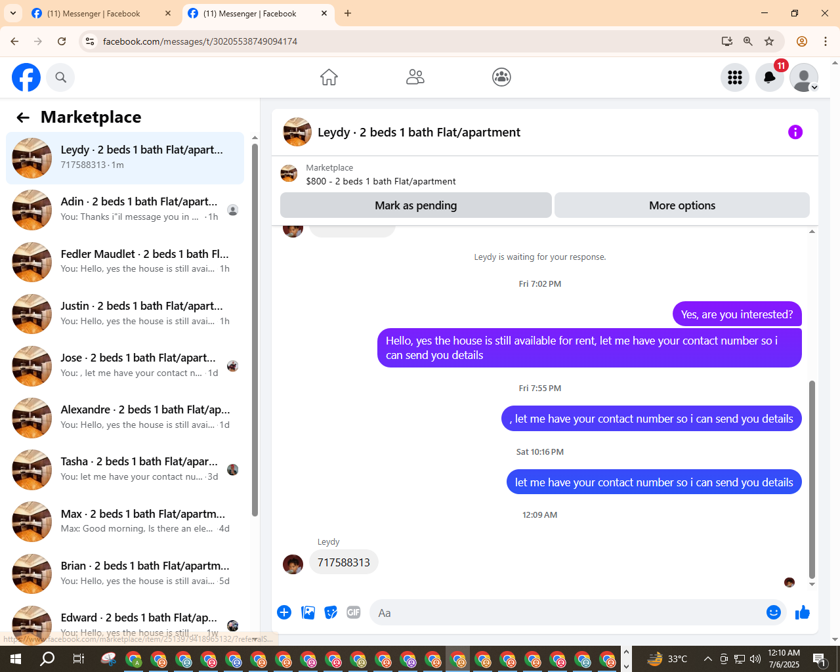Go to the Home feed icon
Viewport: 840px width, 672px height.
coord(329,77)
